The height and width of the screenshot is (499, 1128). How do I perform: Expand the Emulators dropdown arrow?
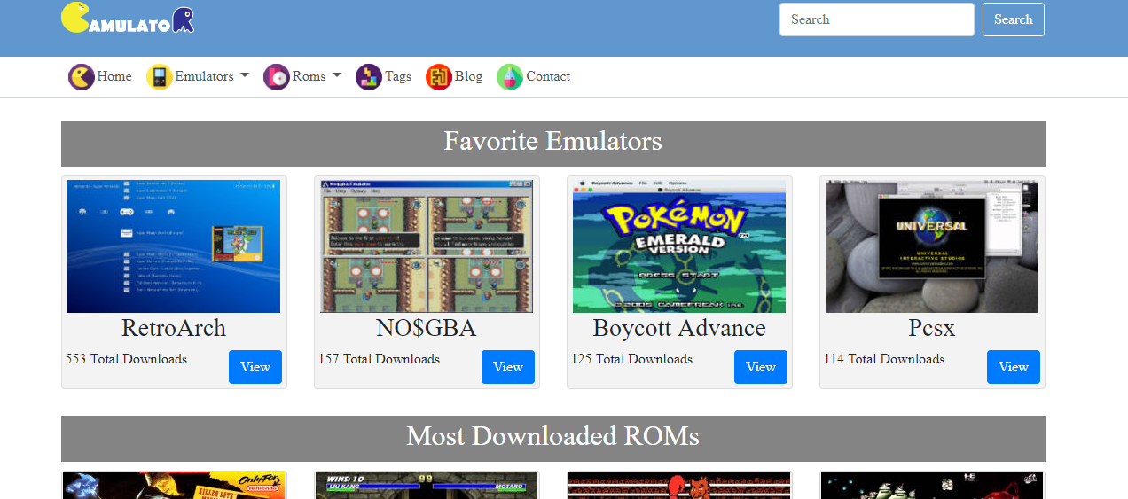point(245,76)
